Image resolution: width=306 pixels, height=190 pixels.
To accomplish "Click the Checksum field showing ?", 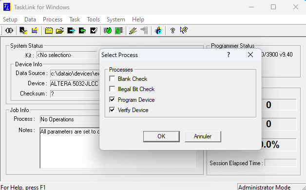I will [75, 94].
